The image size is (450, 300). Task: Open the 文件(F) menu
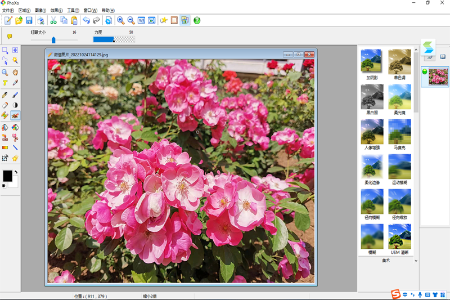[x=8, y=10]
